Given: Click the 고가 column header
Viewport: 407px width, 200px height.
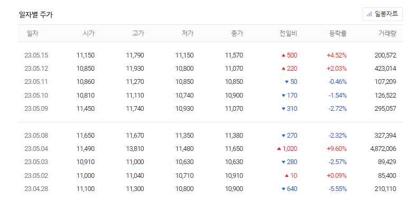Looking at the screenshot, I should click(x=138, y=33).
